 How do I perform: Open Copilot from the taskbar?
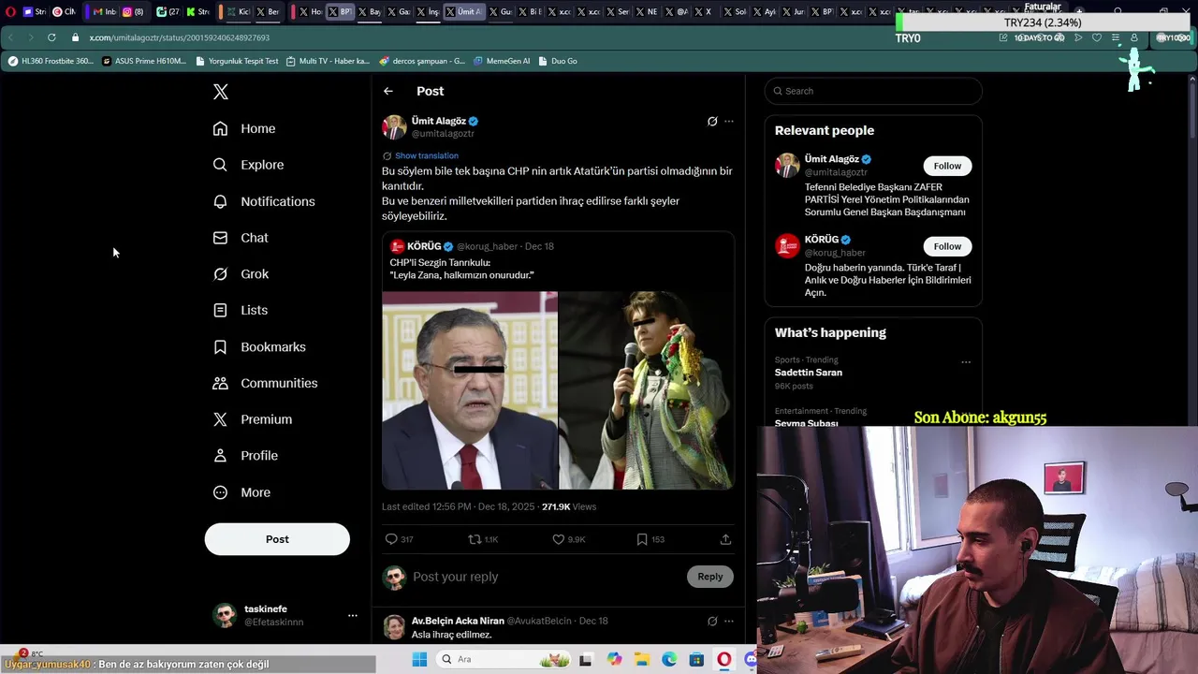(614, 660)
